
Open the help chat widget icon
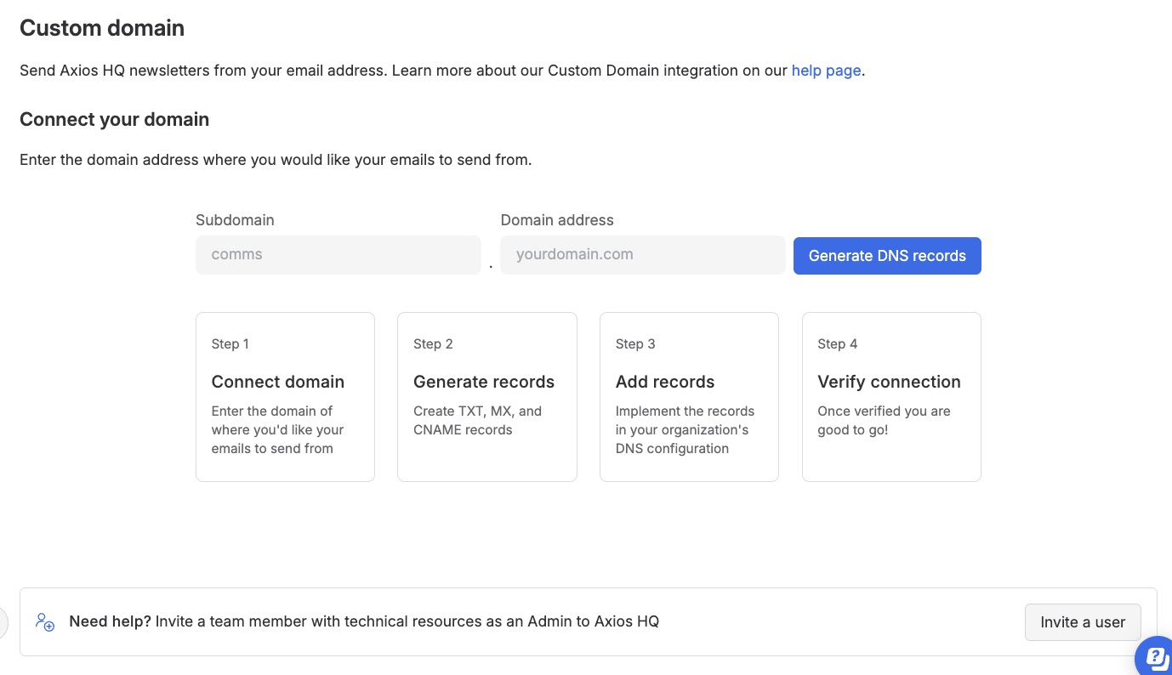(1157, 656)
